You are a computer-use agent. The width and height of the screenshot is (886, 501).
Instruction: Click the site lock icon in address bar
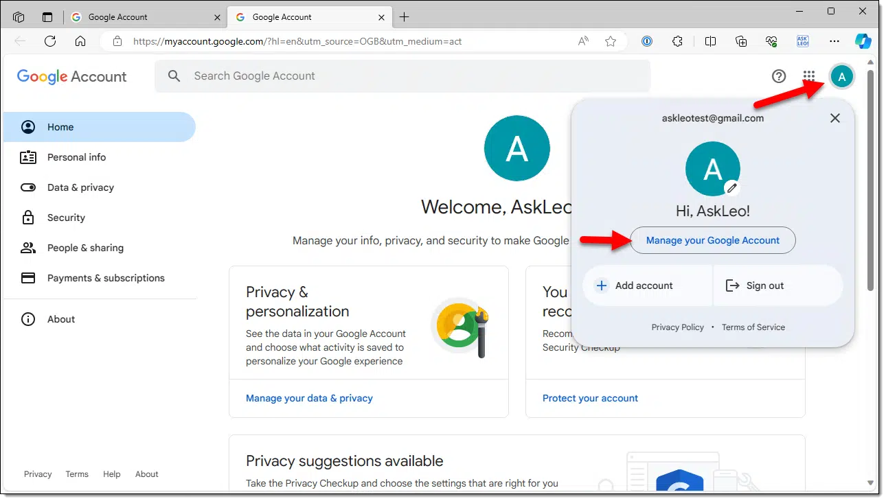(117, 41)
